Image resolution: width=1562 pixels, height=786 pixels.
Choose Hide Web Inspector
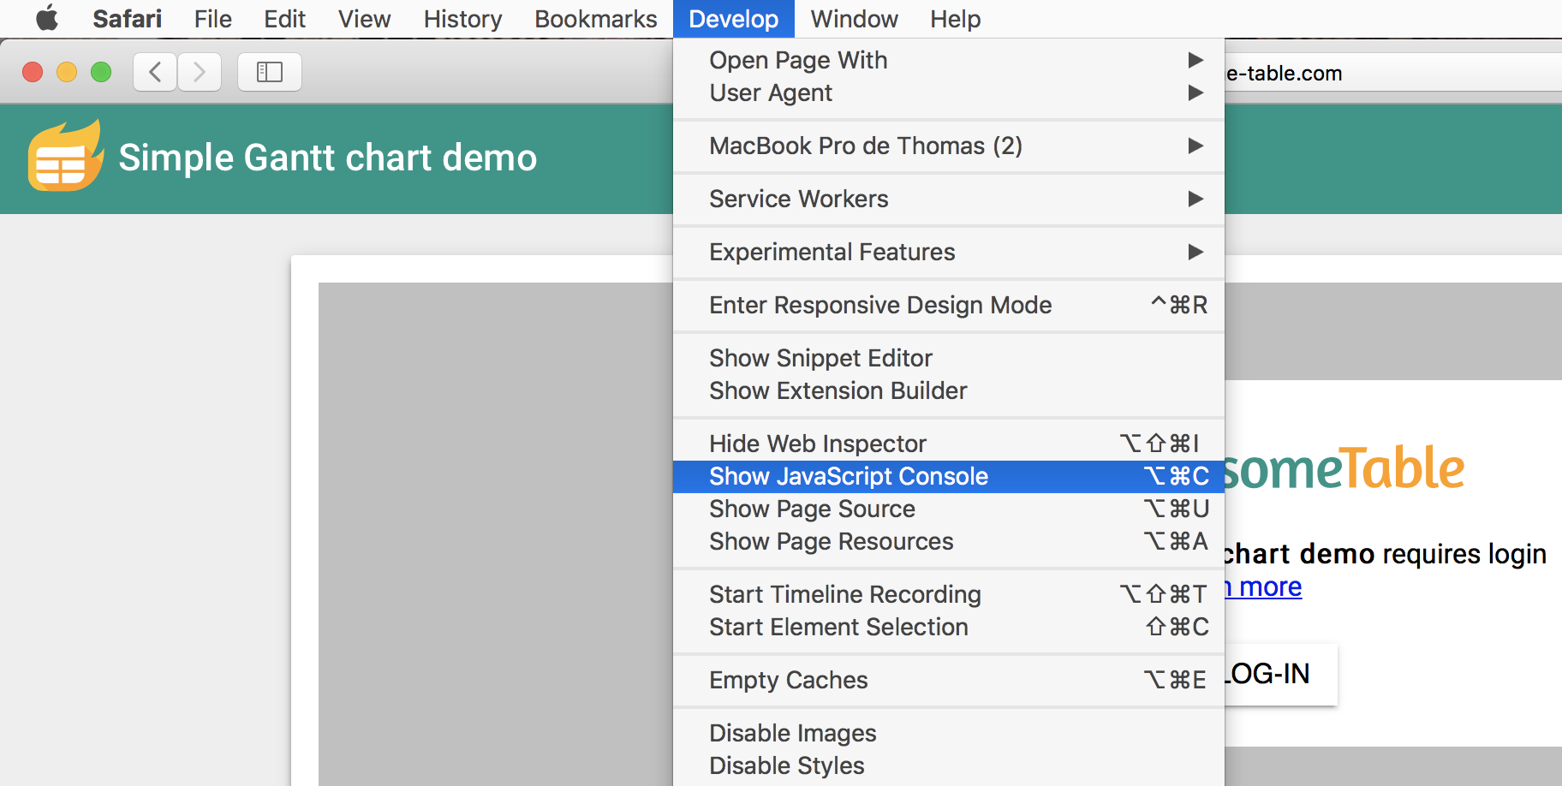tap(949, 444)
